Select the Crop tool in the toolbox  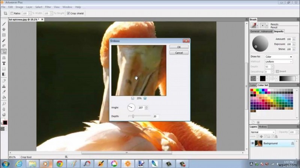[x=4, y=52]
